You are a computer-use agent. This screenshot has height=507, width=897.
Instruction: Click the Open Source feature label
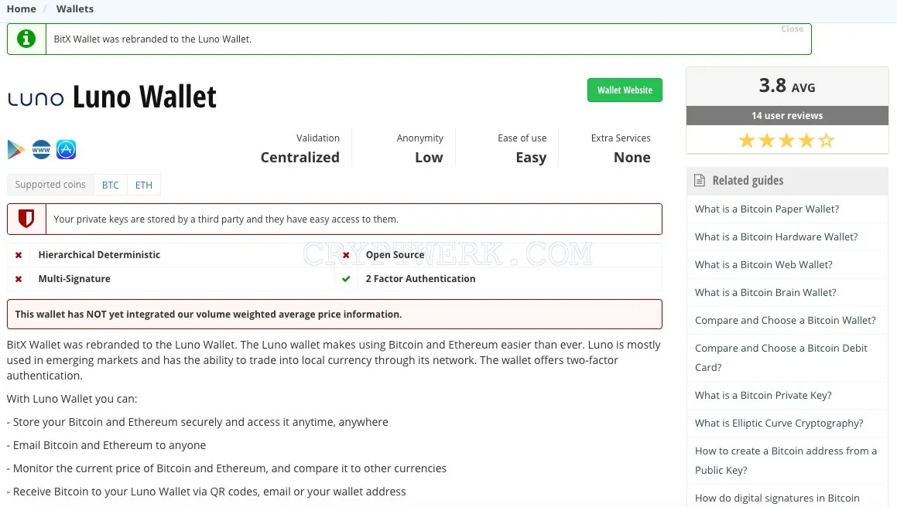[x=395, y=255]
